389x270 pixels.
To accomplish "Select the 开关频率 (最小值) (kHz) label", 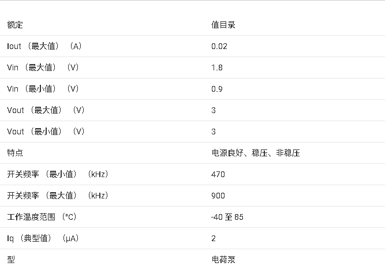I will tap(58, 174).
